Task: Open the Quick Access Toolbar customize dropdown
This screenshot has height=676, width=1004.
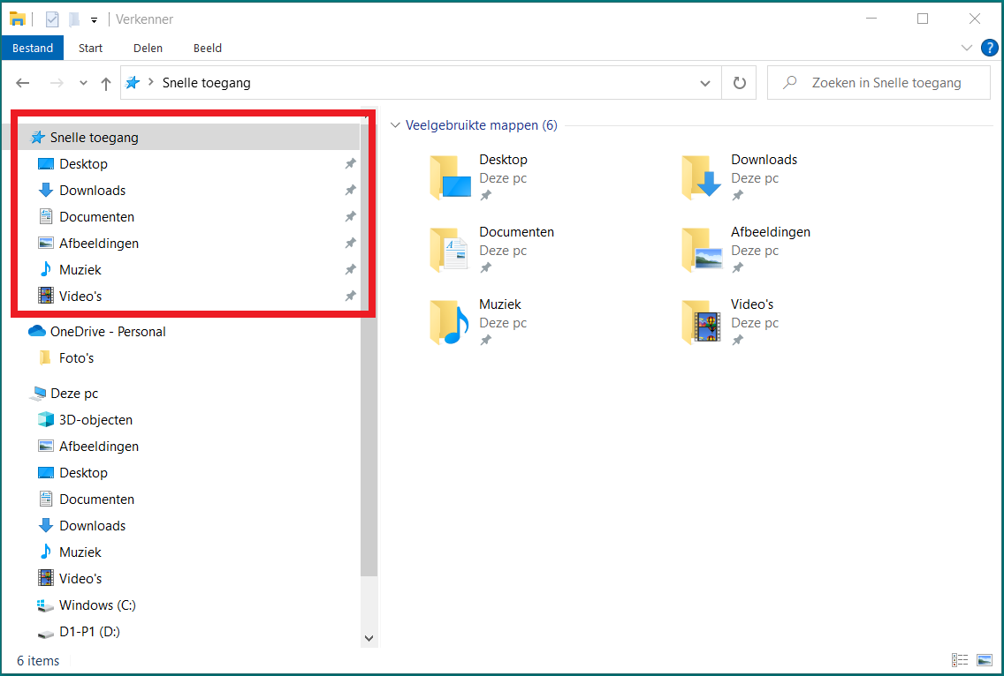Action: click(94, 19)
